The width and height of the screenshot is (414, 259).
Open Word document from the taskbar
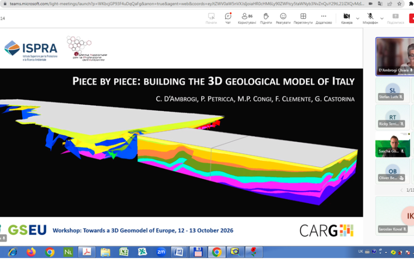pos(180,252)
